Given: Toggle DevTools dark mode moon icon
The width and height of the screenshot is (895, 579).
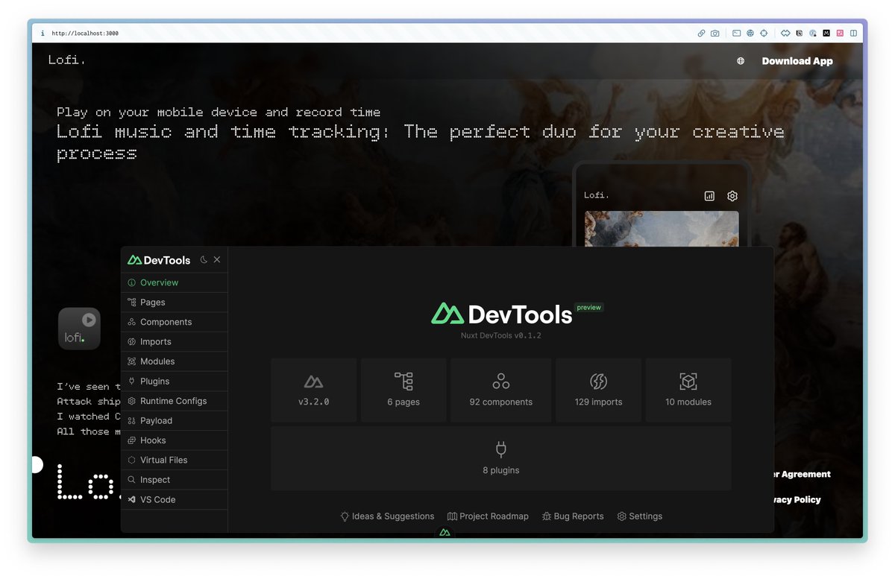Looking at the screenshot, I should [204, 260].
